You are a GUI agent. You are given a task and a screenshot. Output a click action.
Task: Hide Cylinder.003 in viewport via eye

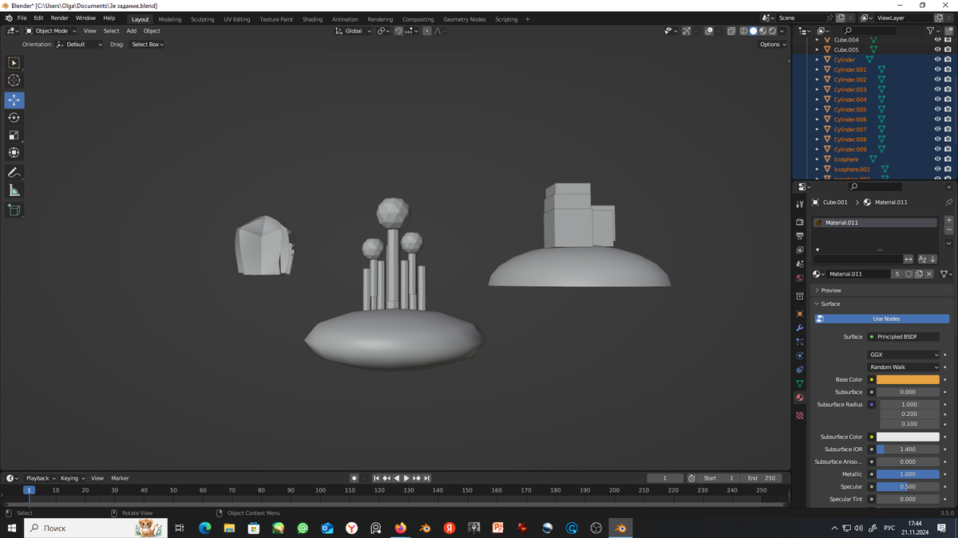937,89
